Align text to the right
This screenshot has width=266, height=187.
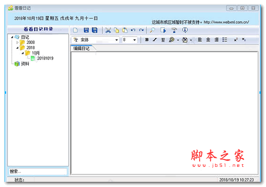[x=216, y=40]
